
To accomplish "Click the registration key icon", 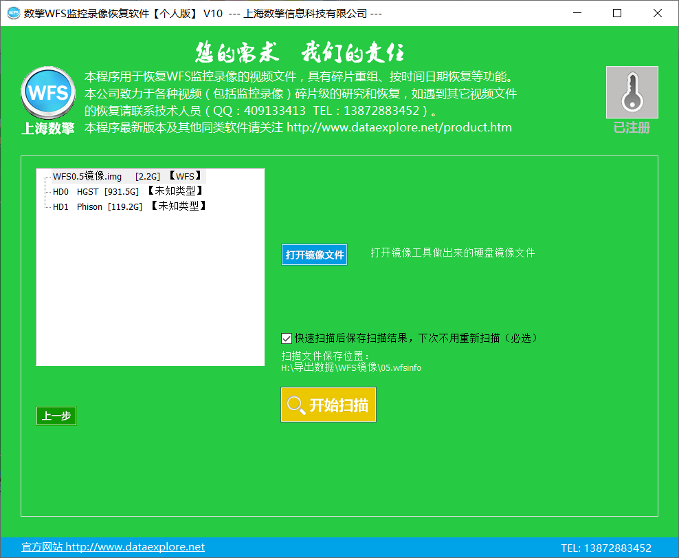I will click(632, 92).
